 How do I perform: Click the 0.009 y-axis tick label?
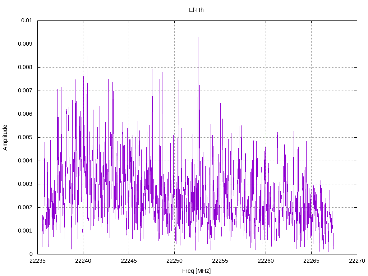(25, 44)
